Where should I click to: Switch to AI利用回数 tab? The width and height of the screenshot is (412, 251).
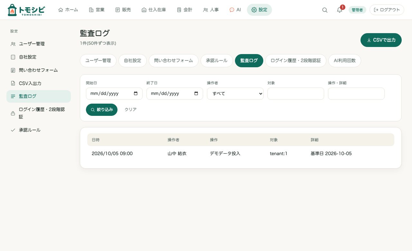(345, 60)
